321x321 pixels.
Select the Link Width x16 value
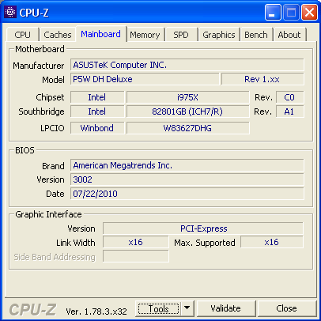coord(135,242)
